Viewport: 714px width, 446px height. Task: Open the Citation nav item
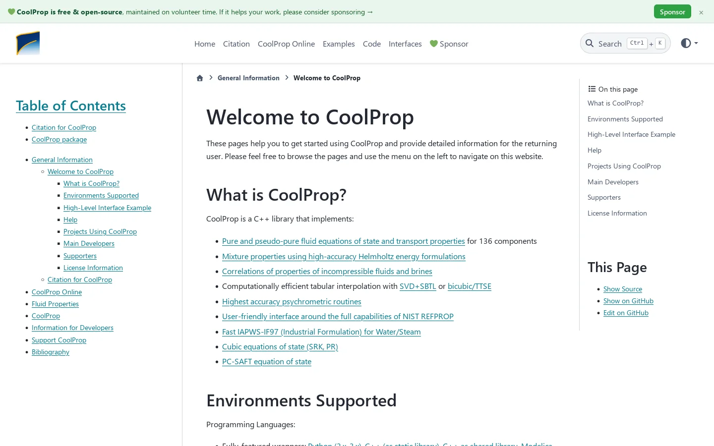(237, 44)
